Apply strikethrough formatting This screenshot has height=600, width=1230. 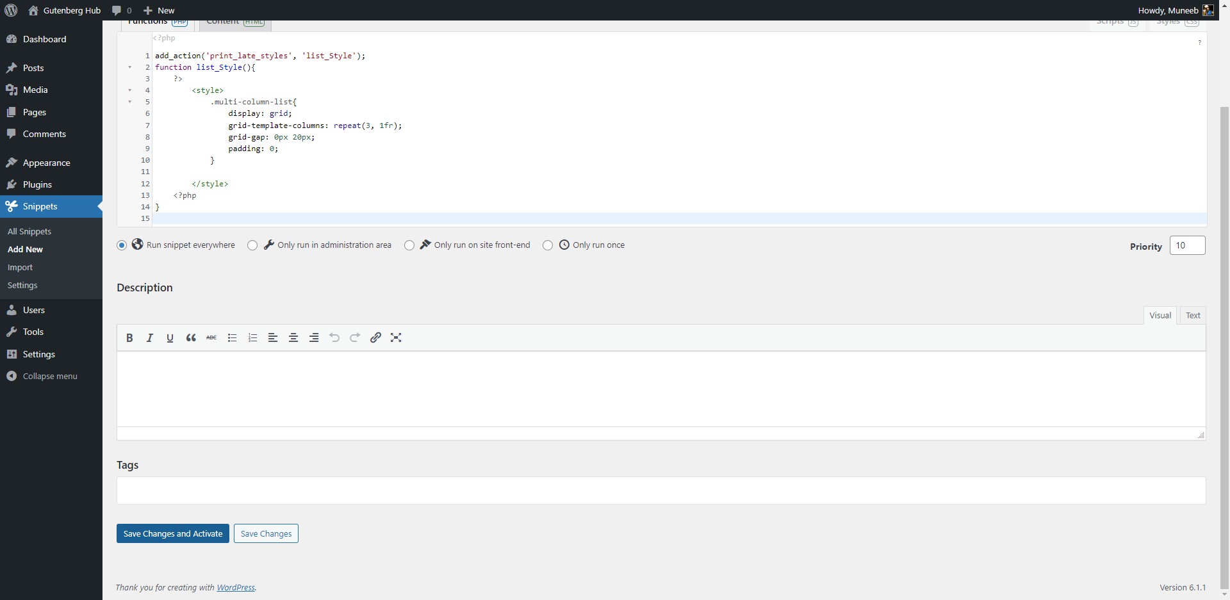pyautogui.click(x=211, y=337)
